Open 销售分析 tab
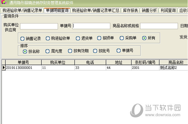 (149, 10)
